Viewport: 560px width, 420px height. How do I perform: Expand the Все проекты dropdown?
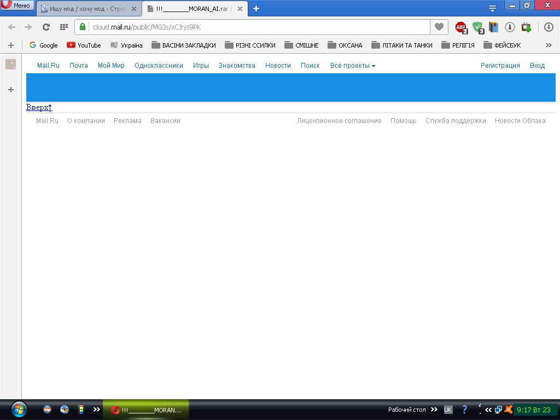pos(353,66)
